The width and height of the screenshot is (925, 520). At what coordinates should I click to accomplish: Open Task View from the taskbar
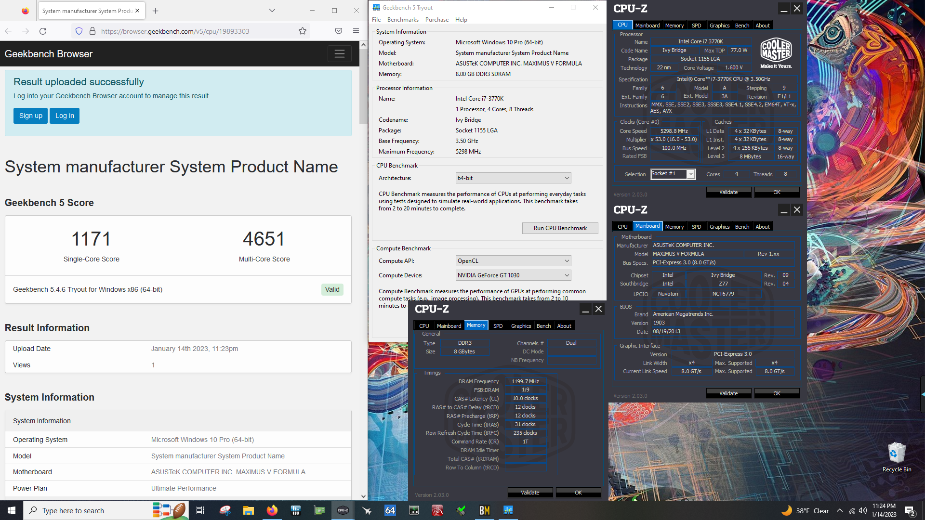coord(200,510)
